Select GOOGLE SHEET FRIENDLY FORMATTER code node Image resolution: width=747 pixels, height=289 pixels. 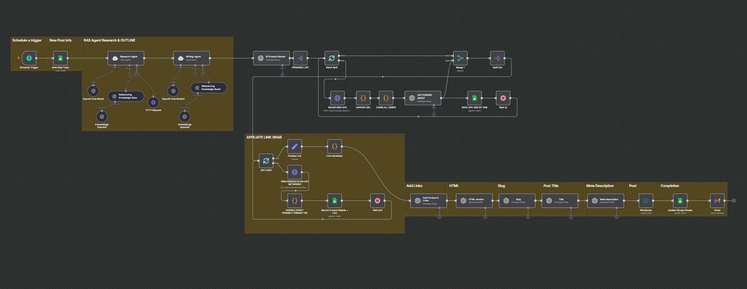[x=295, y=201]
